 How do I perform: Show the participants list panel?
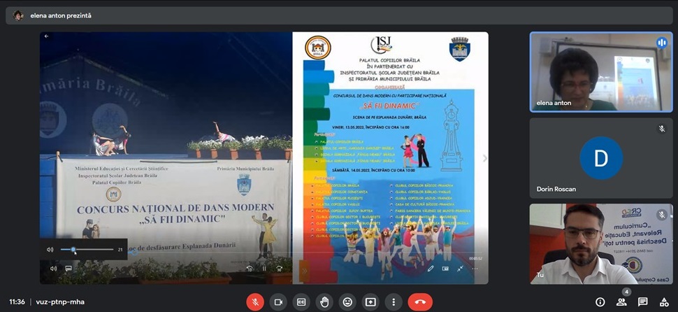tap(621, 302)
